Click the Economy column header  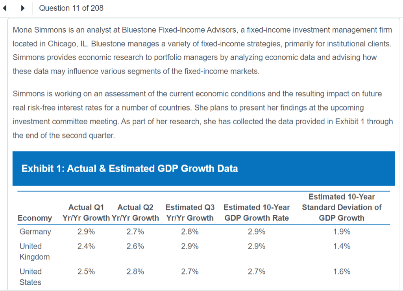pos(35,218)
